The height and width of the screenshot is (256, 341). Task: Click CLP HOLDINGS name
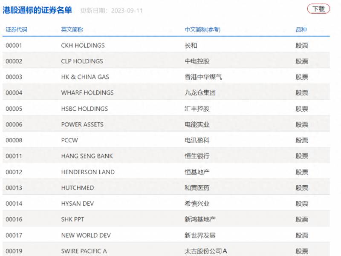pos(82,61)
